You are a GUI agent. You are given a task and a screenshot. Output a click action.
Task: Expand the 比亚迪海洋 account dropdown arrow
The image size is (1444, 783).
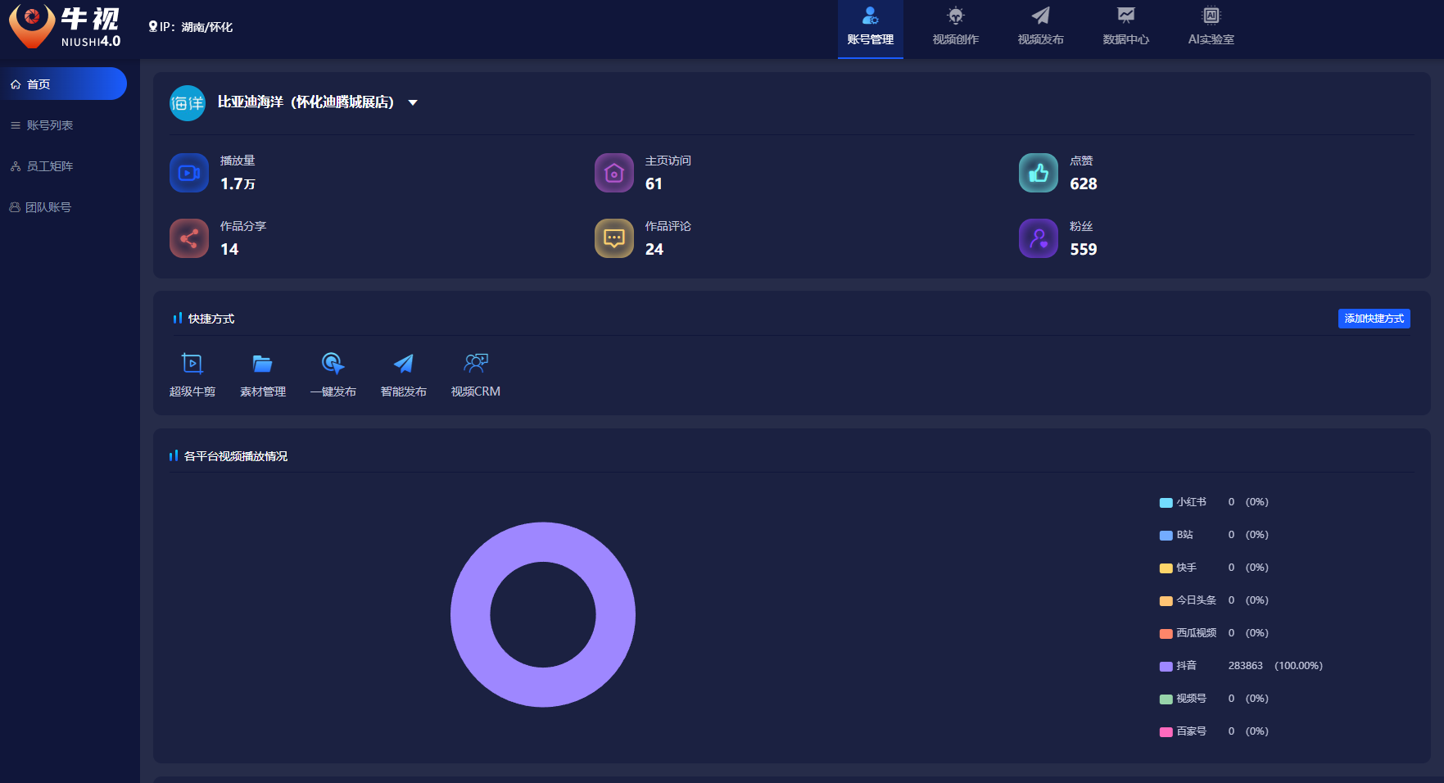413,102
